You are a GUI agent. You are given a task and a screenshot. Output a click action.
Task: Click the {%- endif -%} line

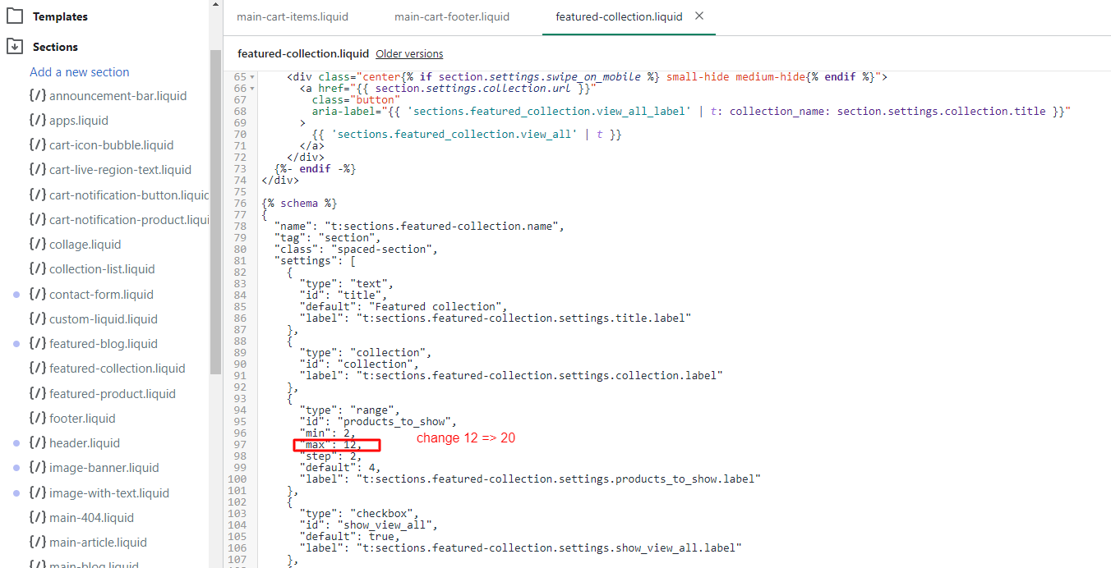pyautogui.click(x=316, y=169)
